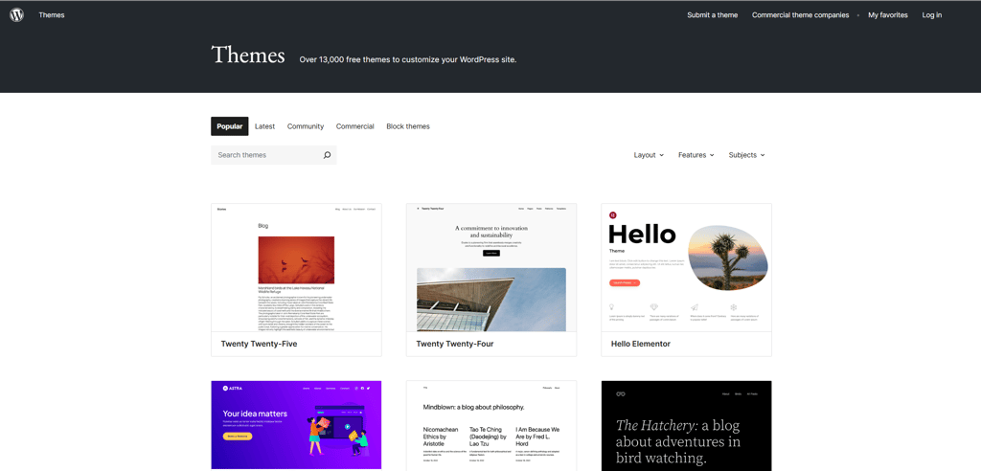Viewport: 981px width, 471px height.
Task: Expand the Layout filter dropdown
Action: [649, 155]
